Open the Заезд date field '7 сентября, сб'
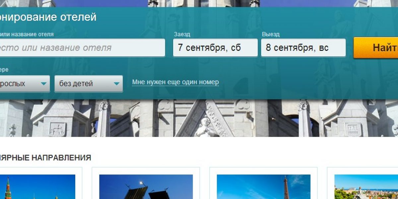The height and width of the screenshot is (199, 398). point(215,48)
